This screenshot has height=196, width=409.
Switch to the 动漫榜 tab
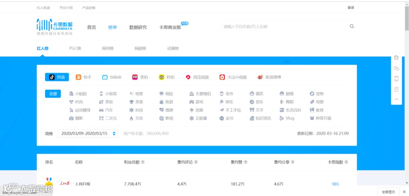click(173, 48)
